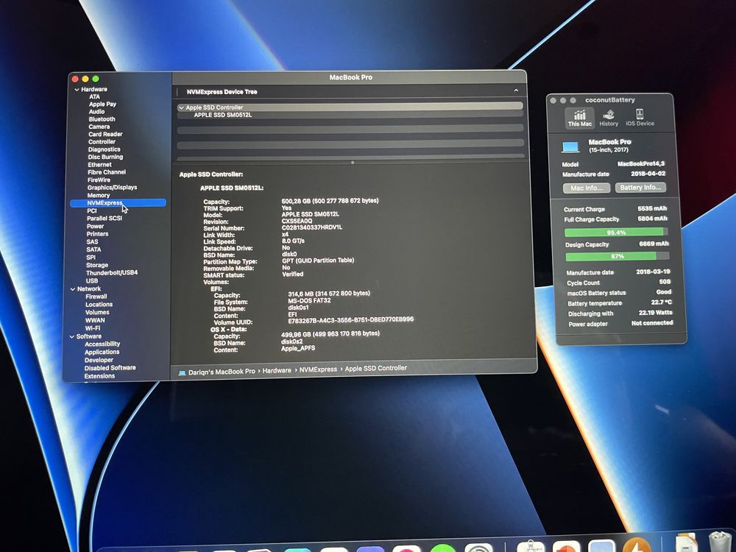Click the 87% design capacity bar
The image size is (736, 552).
618,256
